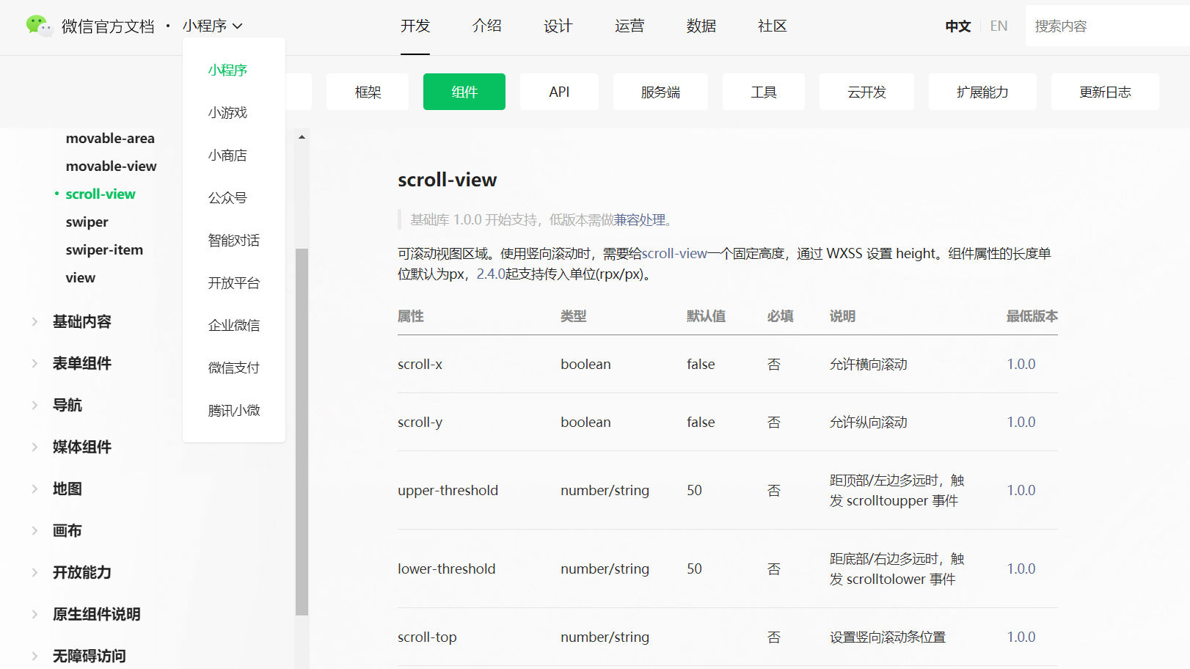
Task: Click the lower-threshold attribute cell
Action: click(446, 569)
